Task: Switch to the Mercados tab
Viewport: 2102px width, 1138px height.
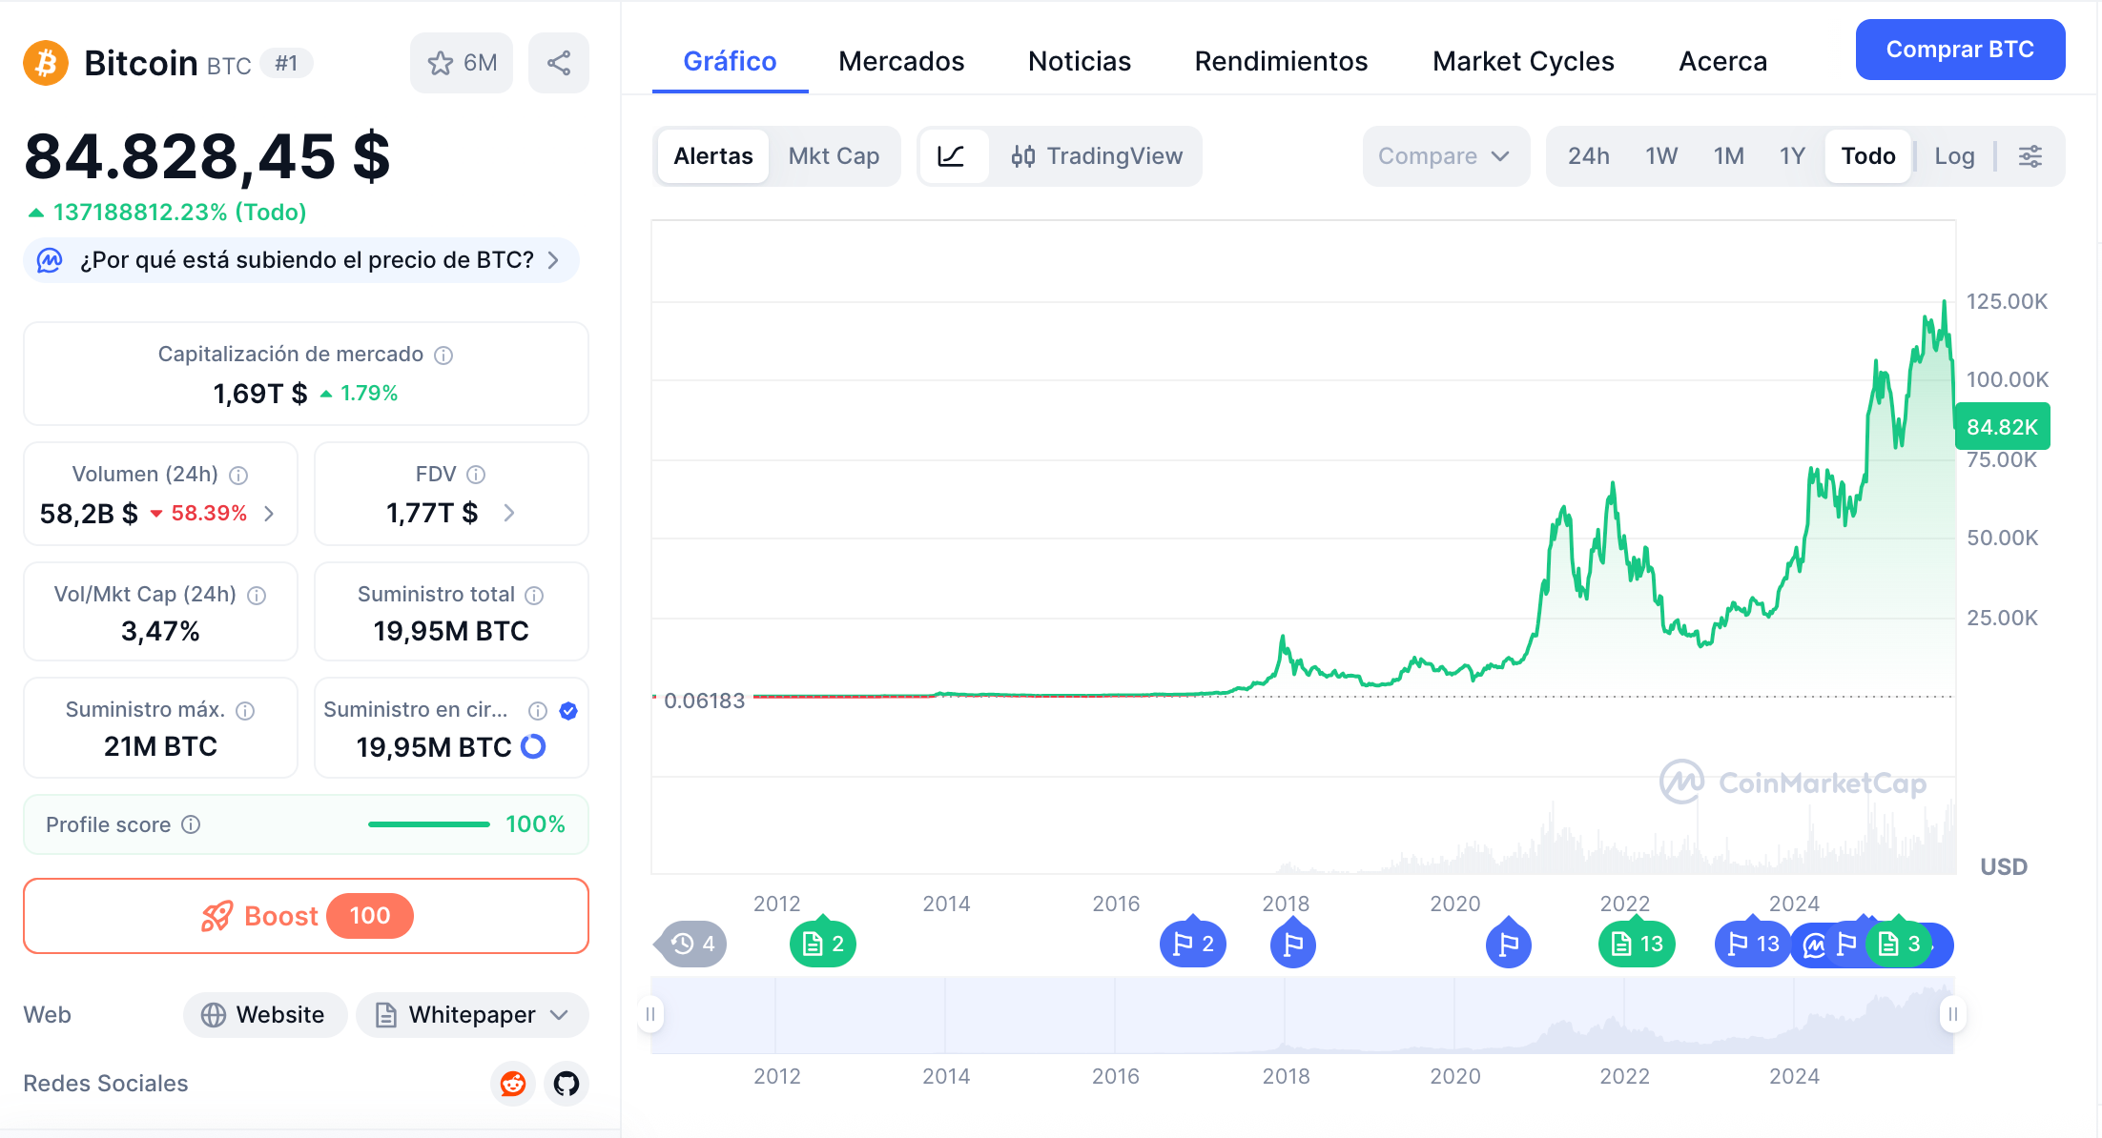Action: point(901,61)
